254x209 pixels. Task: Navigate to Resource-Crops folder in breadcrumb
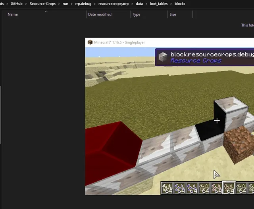42,4
